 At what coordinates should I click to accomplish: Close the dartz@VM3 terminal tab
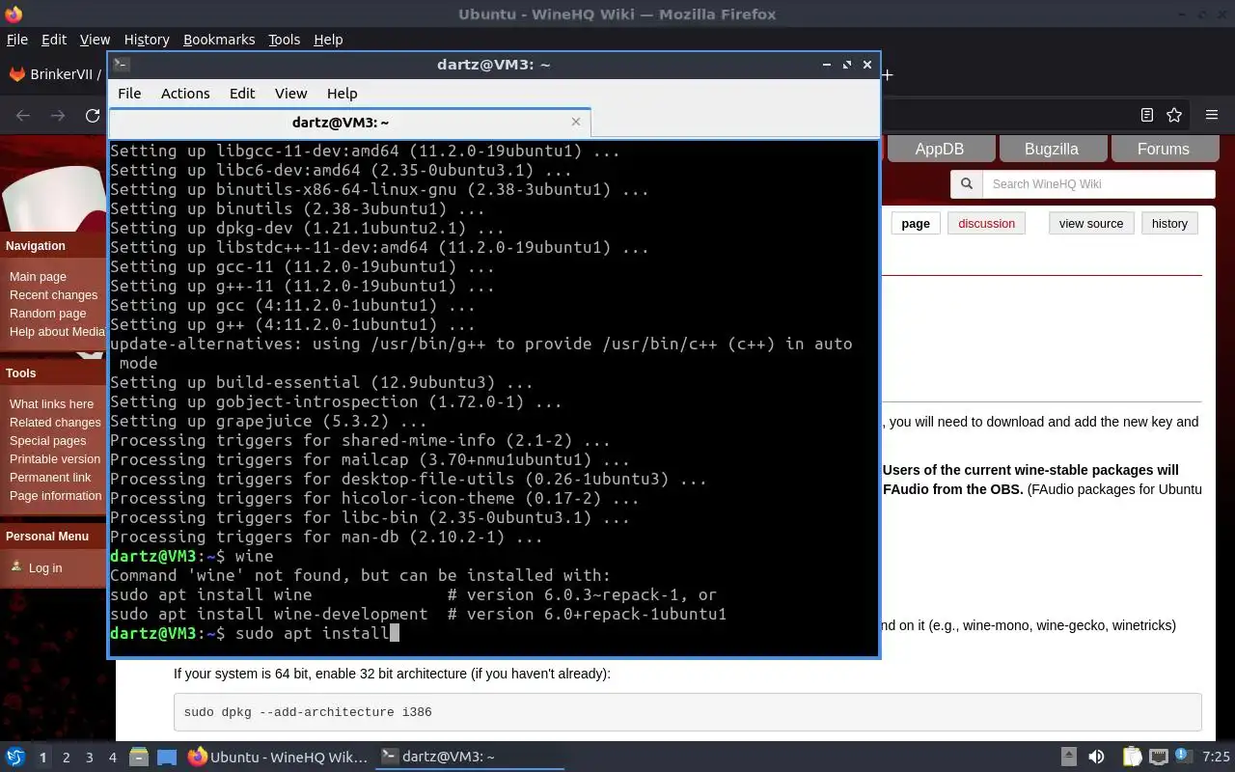tap(576, 122)
